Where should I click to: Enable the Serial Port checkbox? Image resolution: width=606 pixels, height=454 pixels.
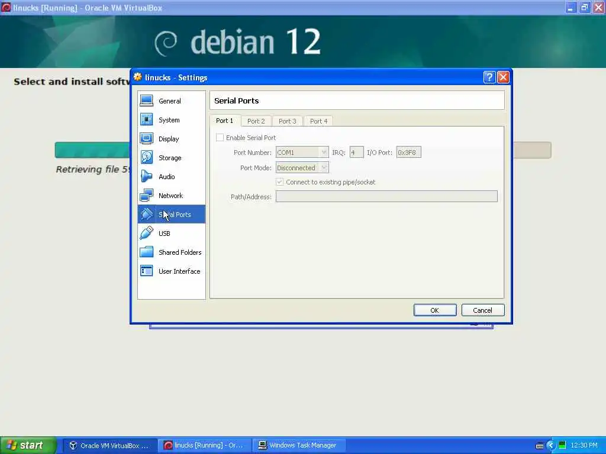coord(220,137)
